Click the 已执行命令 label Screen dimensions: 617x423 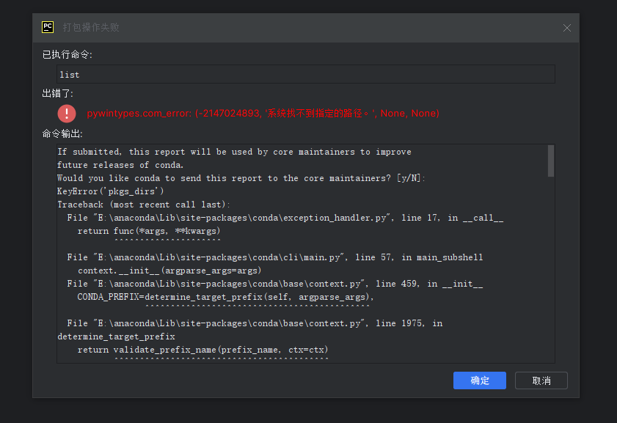(67, 55)
